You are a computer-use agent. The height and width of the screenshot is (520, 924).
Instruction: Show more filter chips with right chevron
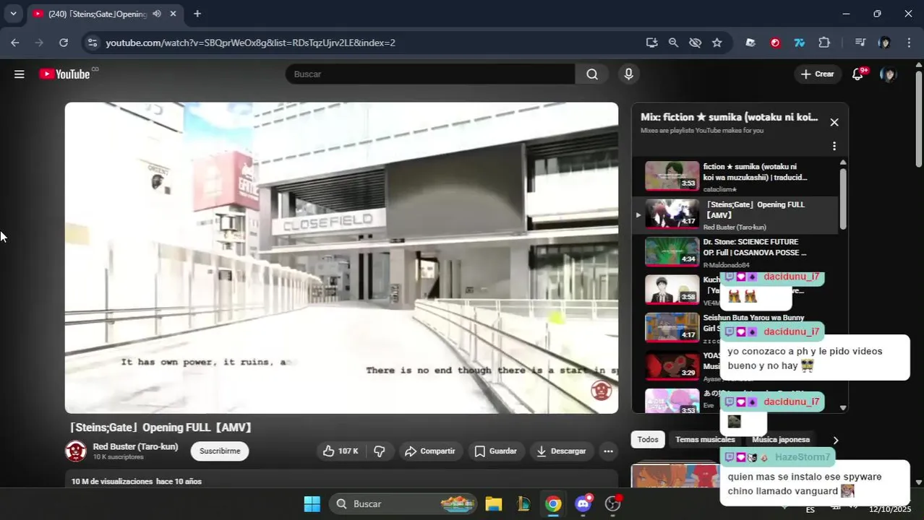[x=836, y=440]
